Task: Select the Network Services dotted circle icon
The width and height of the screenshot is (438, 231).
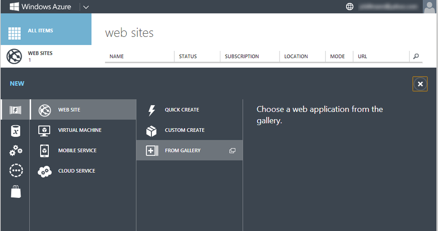Action: 16,171
